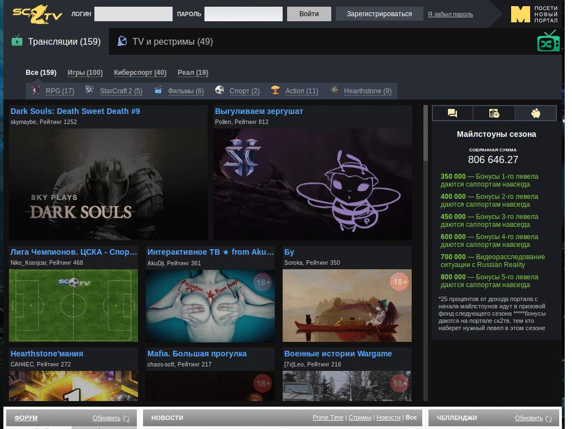Select the Игры (100) filter
This screenshot has height=429, width=572.
85,73
